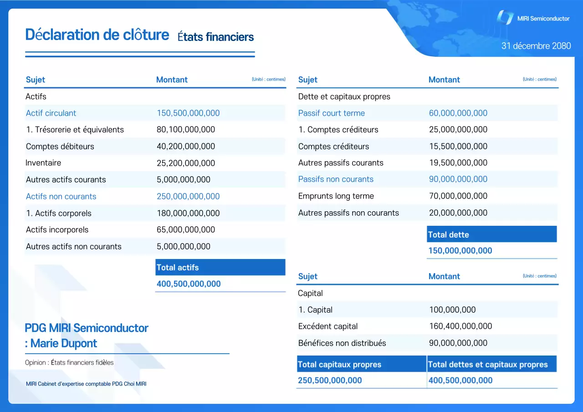Click the Total dette banner

(491, 234)
